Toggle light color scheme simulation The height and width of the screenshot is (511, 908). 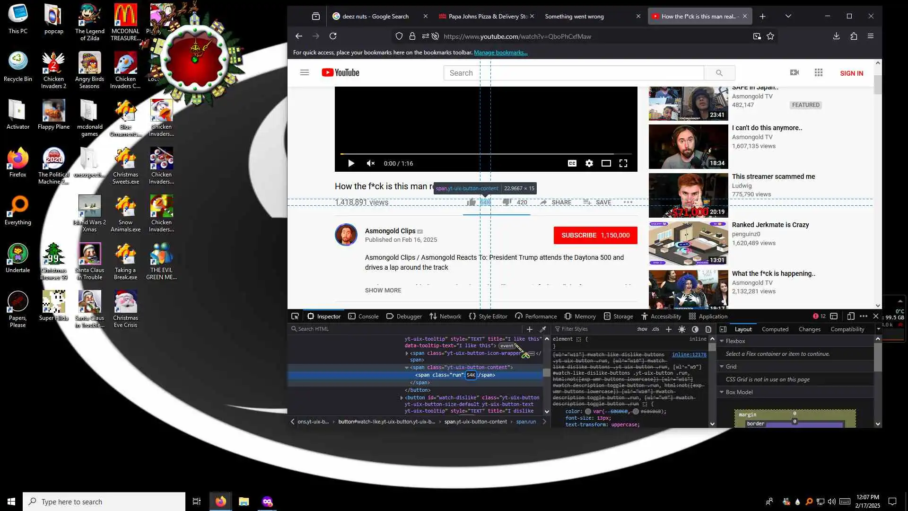point(681,329)
